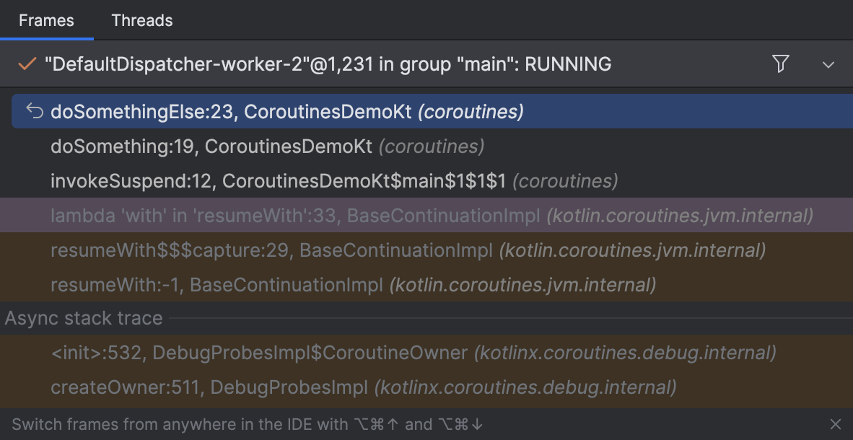Dismiss the frame-switching hint banner with the X
Screen dimensions: 853x440
click(835, 424)
